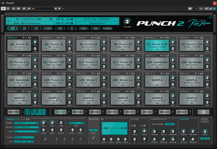The width and height of the screenshot is (217, 149).
Task: Click the pencil edit icon on PAD 17
Action: pyautogui.click(x=154, y=73)
